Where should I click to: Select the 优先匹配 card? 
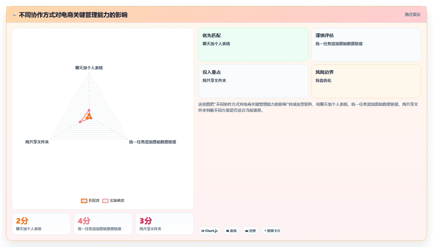pyautogui.click(x=253, y=45)
